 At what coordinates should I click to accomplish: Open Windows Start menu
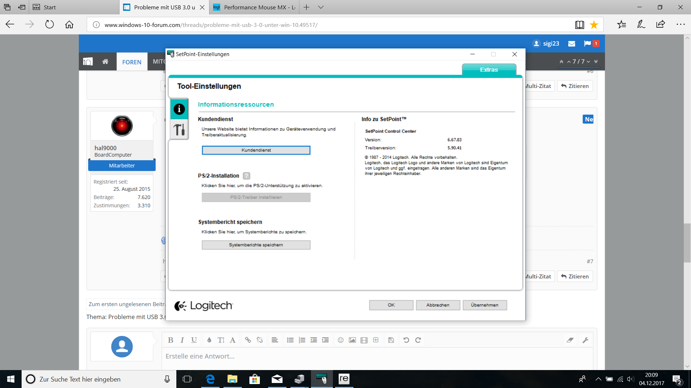pos(11,379)
